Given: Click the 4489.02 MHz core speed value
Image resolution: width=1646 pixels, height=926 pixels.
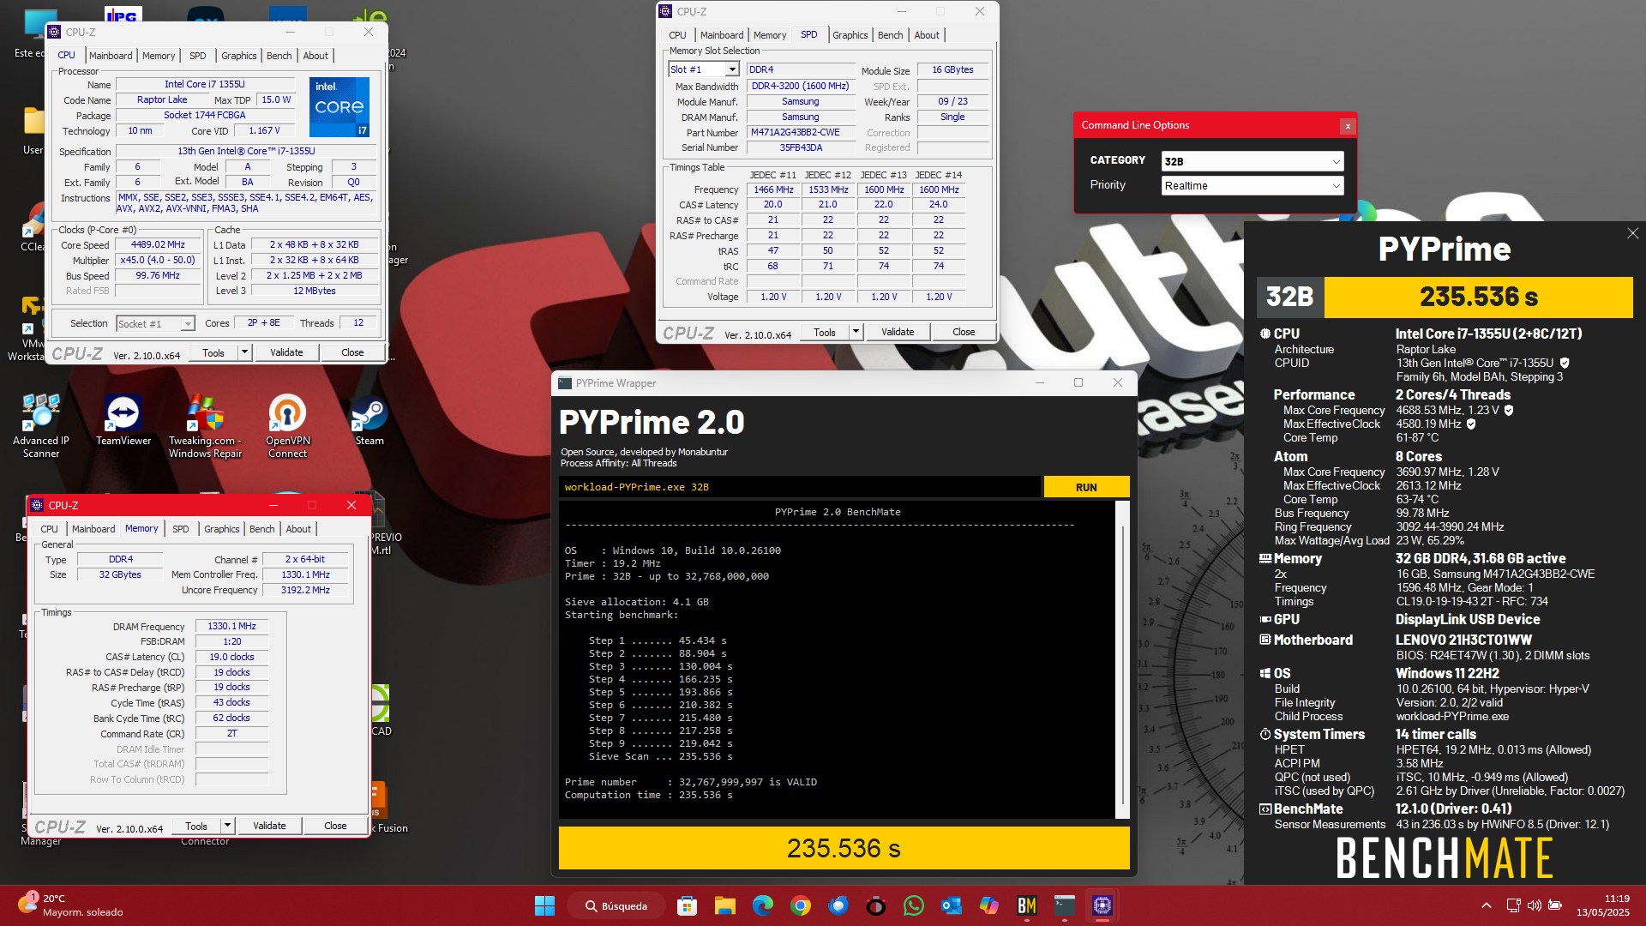Looking at the screenshot, I should click(158, 244).
